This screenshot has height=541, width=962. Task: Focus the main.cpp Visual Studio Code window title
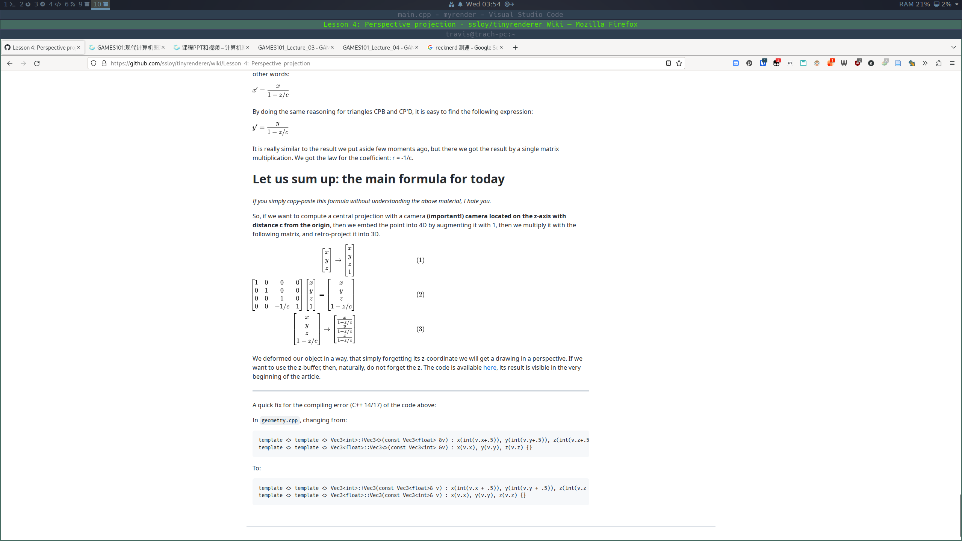[x=481, y=14]
